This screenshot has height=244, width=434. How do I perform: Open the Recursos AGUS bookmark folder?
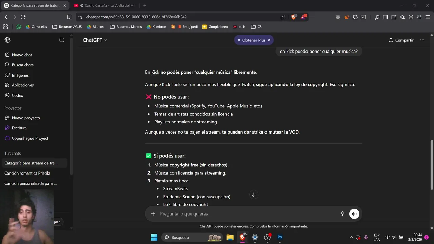coord(67,27)
